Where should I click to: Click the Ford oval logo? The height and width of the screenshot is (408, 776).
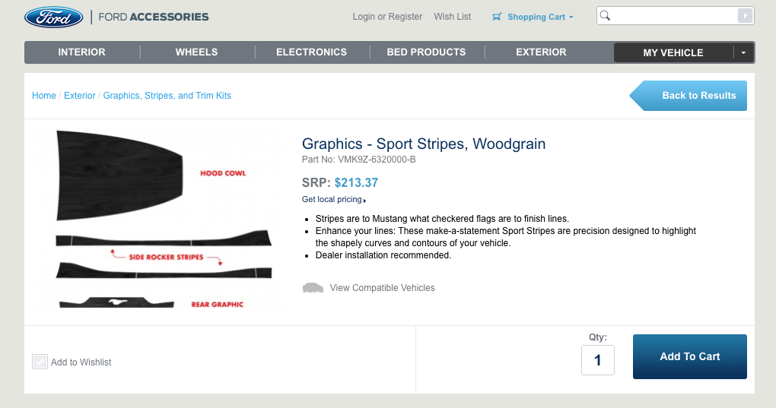53,17
